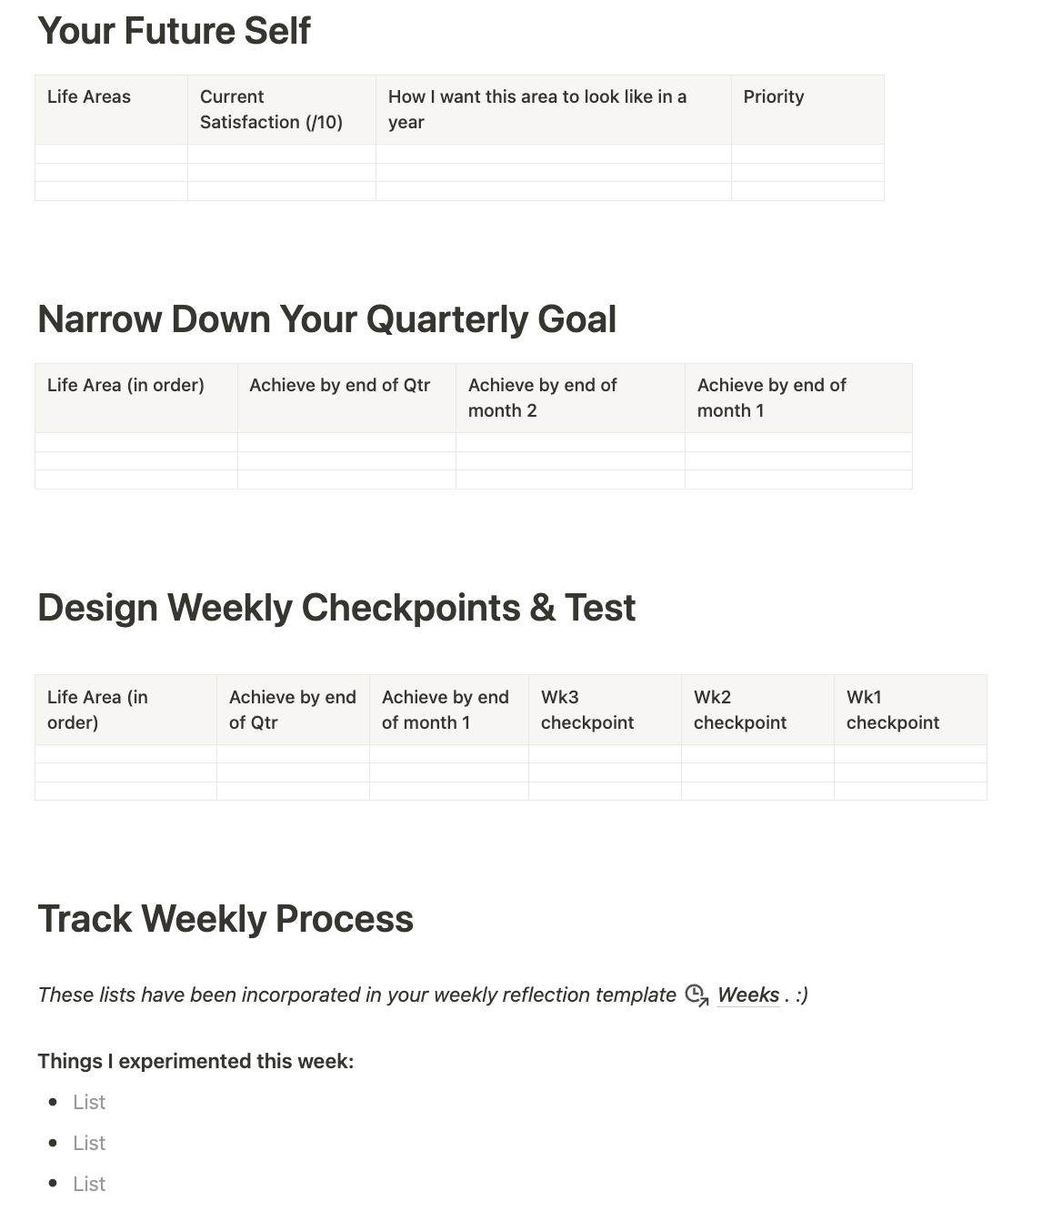This screenshot has height=1232, width=1042.
Task: Click the second List bullet placeholder
Action: [x=89, y=1143]
